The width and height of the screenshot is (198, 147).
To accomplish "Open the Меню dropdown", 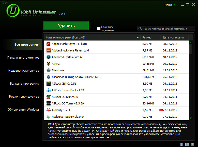I will 170,5.
